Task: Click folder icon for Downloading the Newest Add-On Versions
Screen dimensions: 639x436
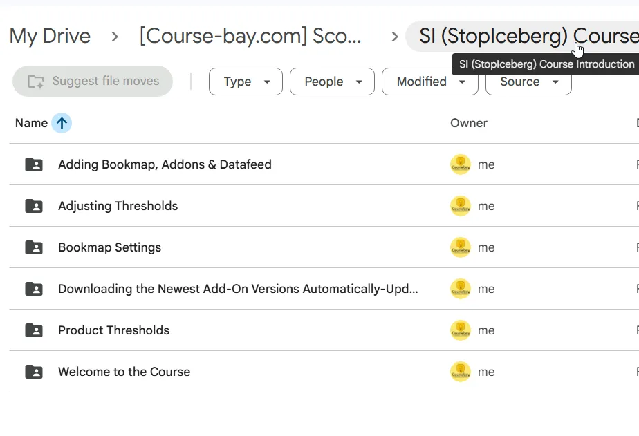Action: pyautogui.click(x=34, y=289)
